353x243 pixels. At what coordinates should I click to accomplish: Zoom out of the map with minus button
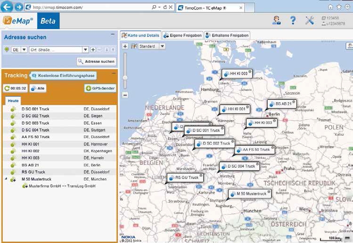pyautogui.click(x=125, y=95)
